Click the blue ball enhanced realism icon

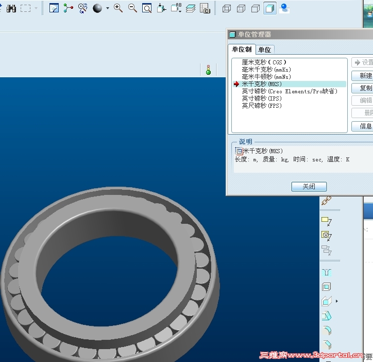284,9
